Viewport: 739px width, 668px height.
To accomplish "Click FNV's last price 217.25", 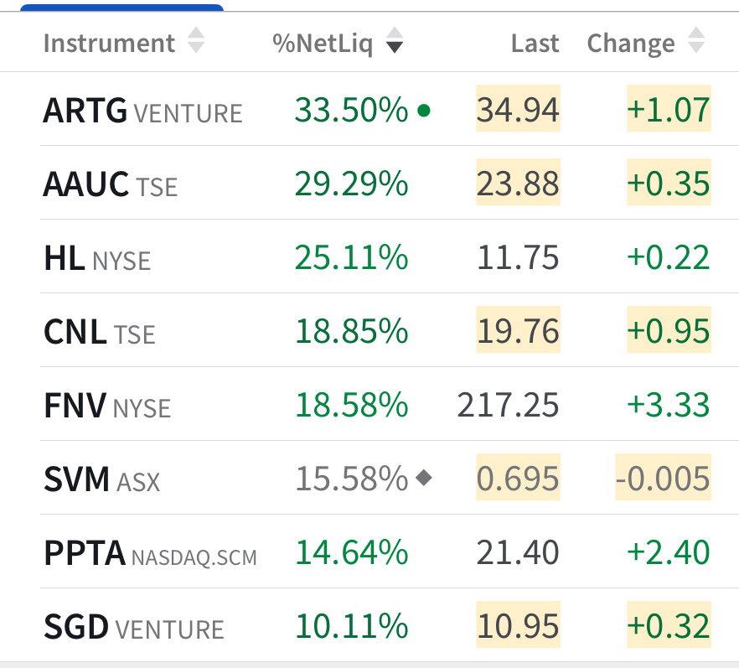I will (508, 405).
